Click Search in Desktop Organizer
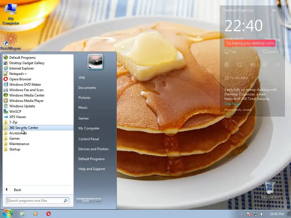 point(271,52)
